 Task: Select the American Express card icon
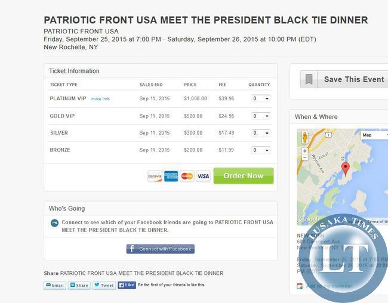pos(171,176)
